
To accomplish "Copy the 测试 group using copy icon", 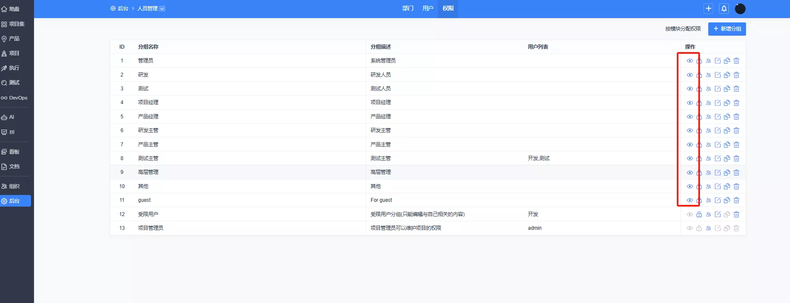I will [x=727, y=89].
